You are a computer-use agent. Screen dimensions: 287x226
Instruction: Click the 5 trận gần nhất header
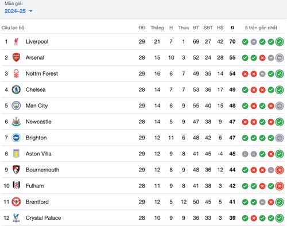point(261,28)
